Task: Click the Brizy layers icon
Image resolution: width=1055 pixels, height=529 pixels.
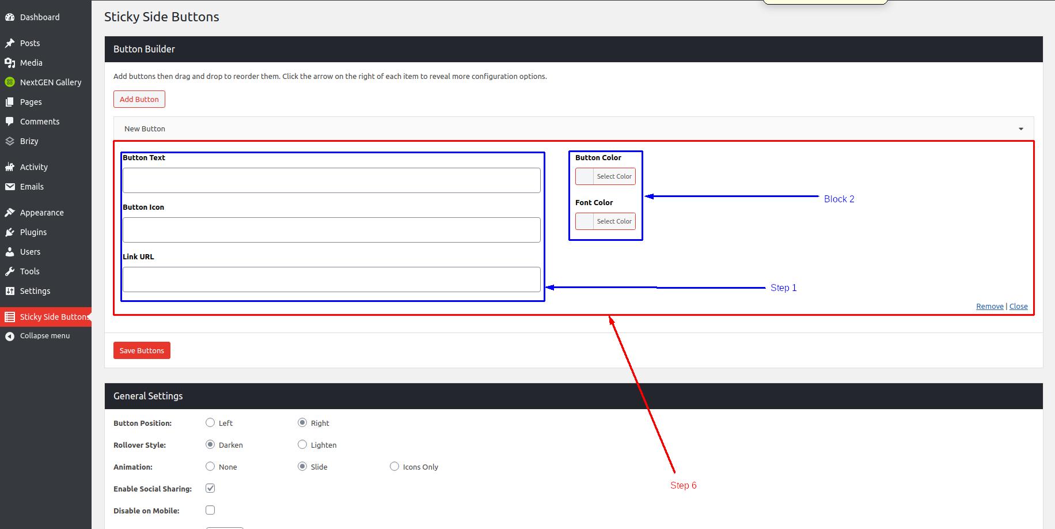Action: 10,141
